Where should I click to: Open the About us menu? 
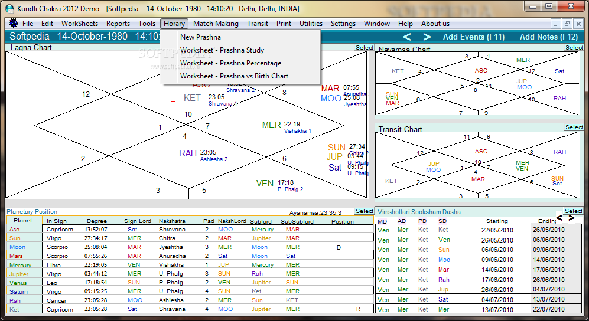point(435,23)
